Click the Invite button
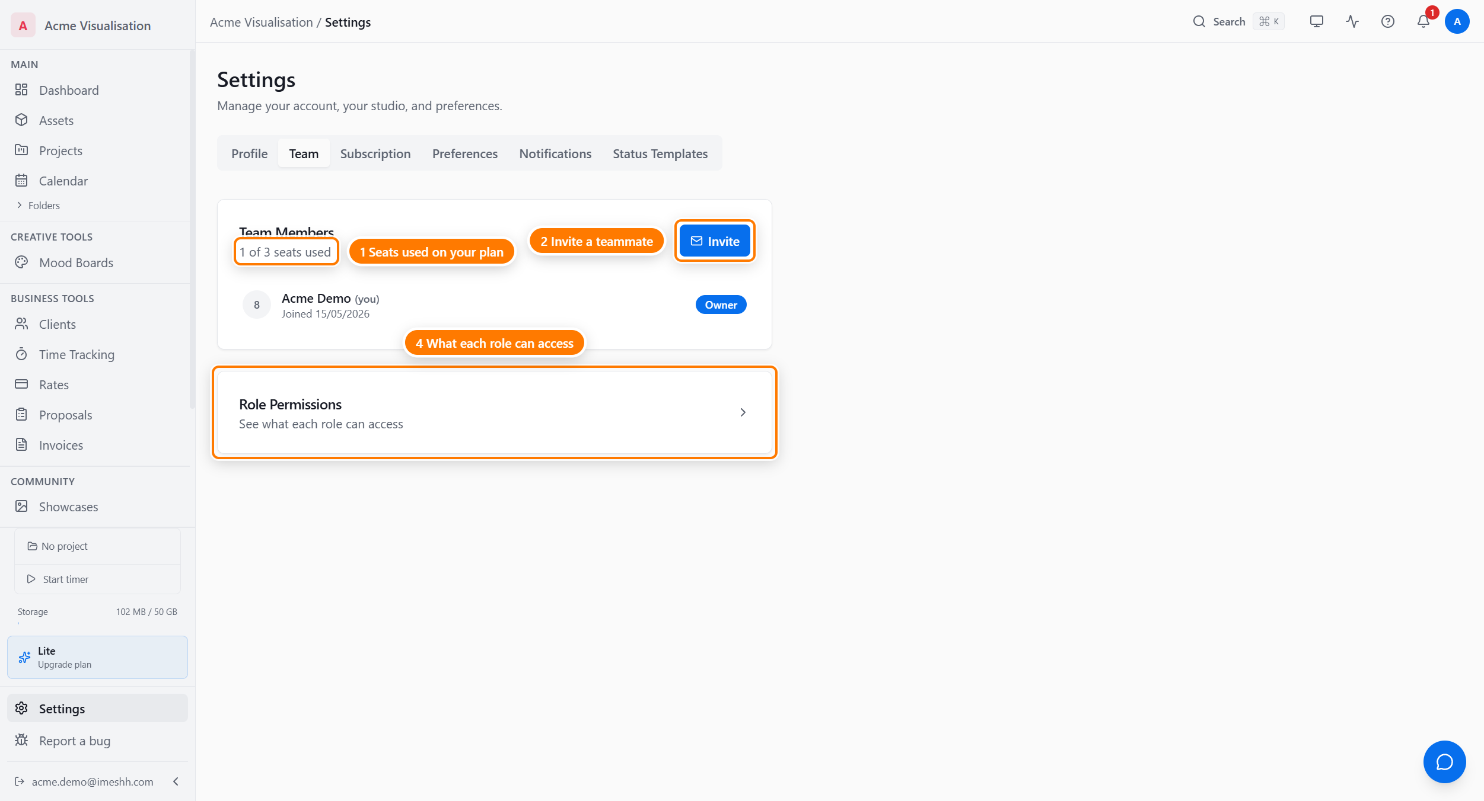Screen dimensions: 1484x801 point(715,241)
